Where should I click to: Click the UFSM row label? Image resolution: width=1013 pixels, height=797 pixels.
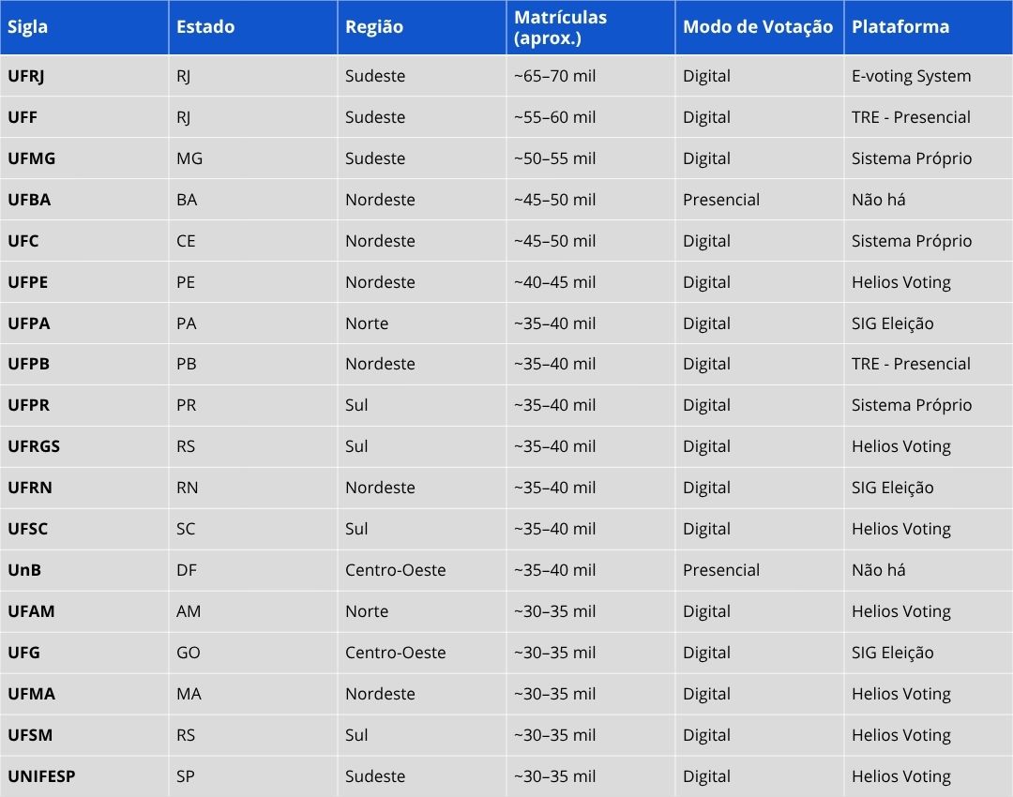[x=30, y=735]
